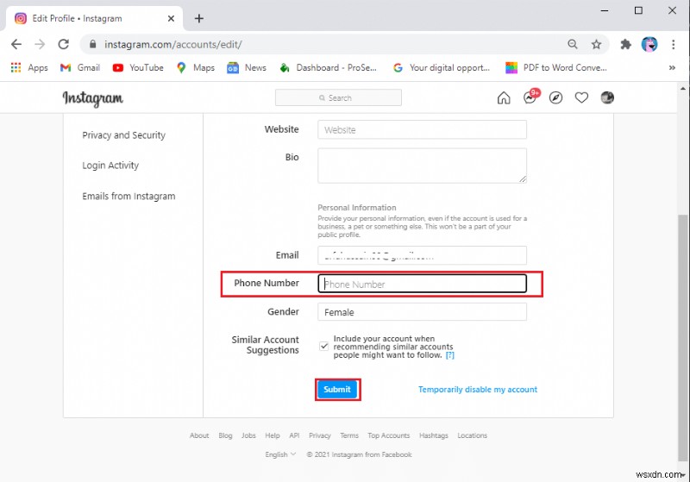Screen dimensions: 690x482
Task: Open the Privacy footer link
Action: [x=320, y=435]
